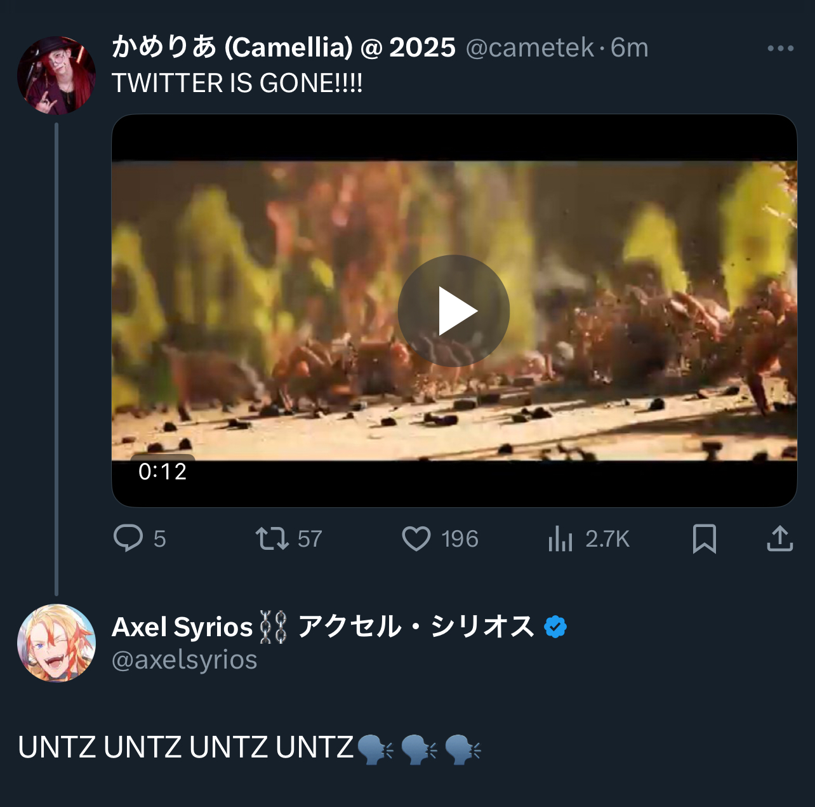Click the かめりあ (Camellia) @ 2025 display name

tap(284, 48)
